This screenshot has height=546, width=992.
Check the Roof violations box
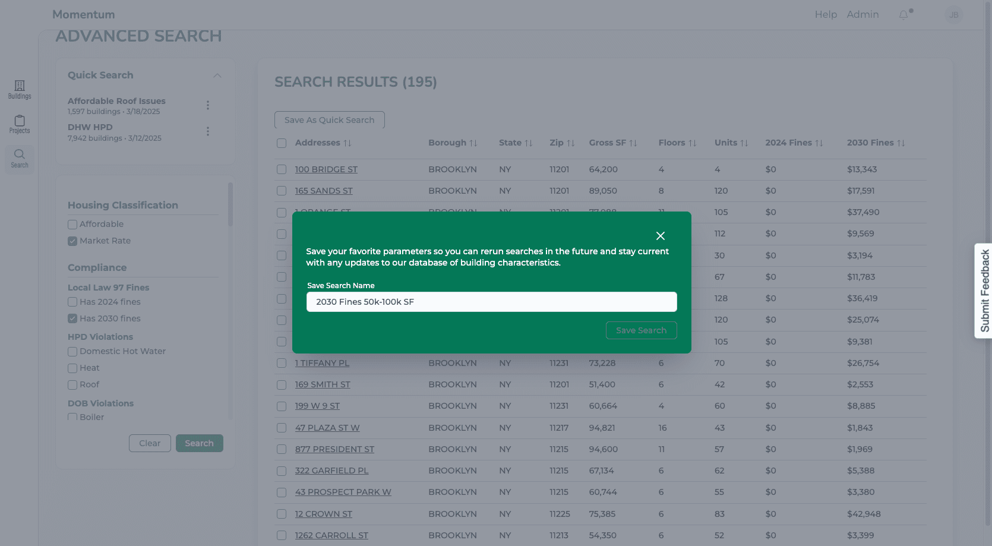click(72, 385)
